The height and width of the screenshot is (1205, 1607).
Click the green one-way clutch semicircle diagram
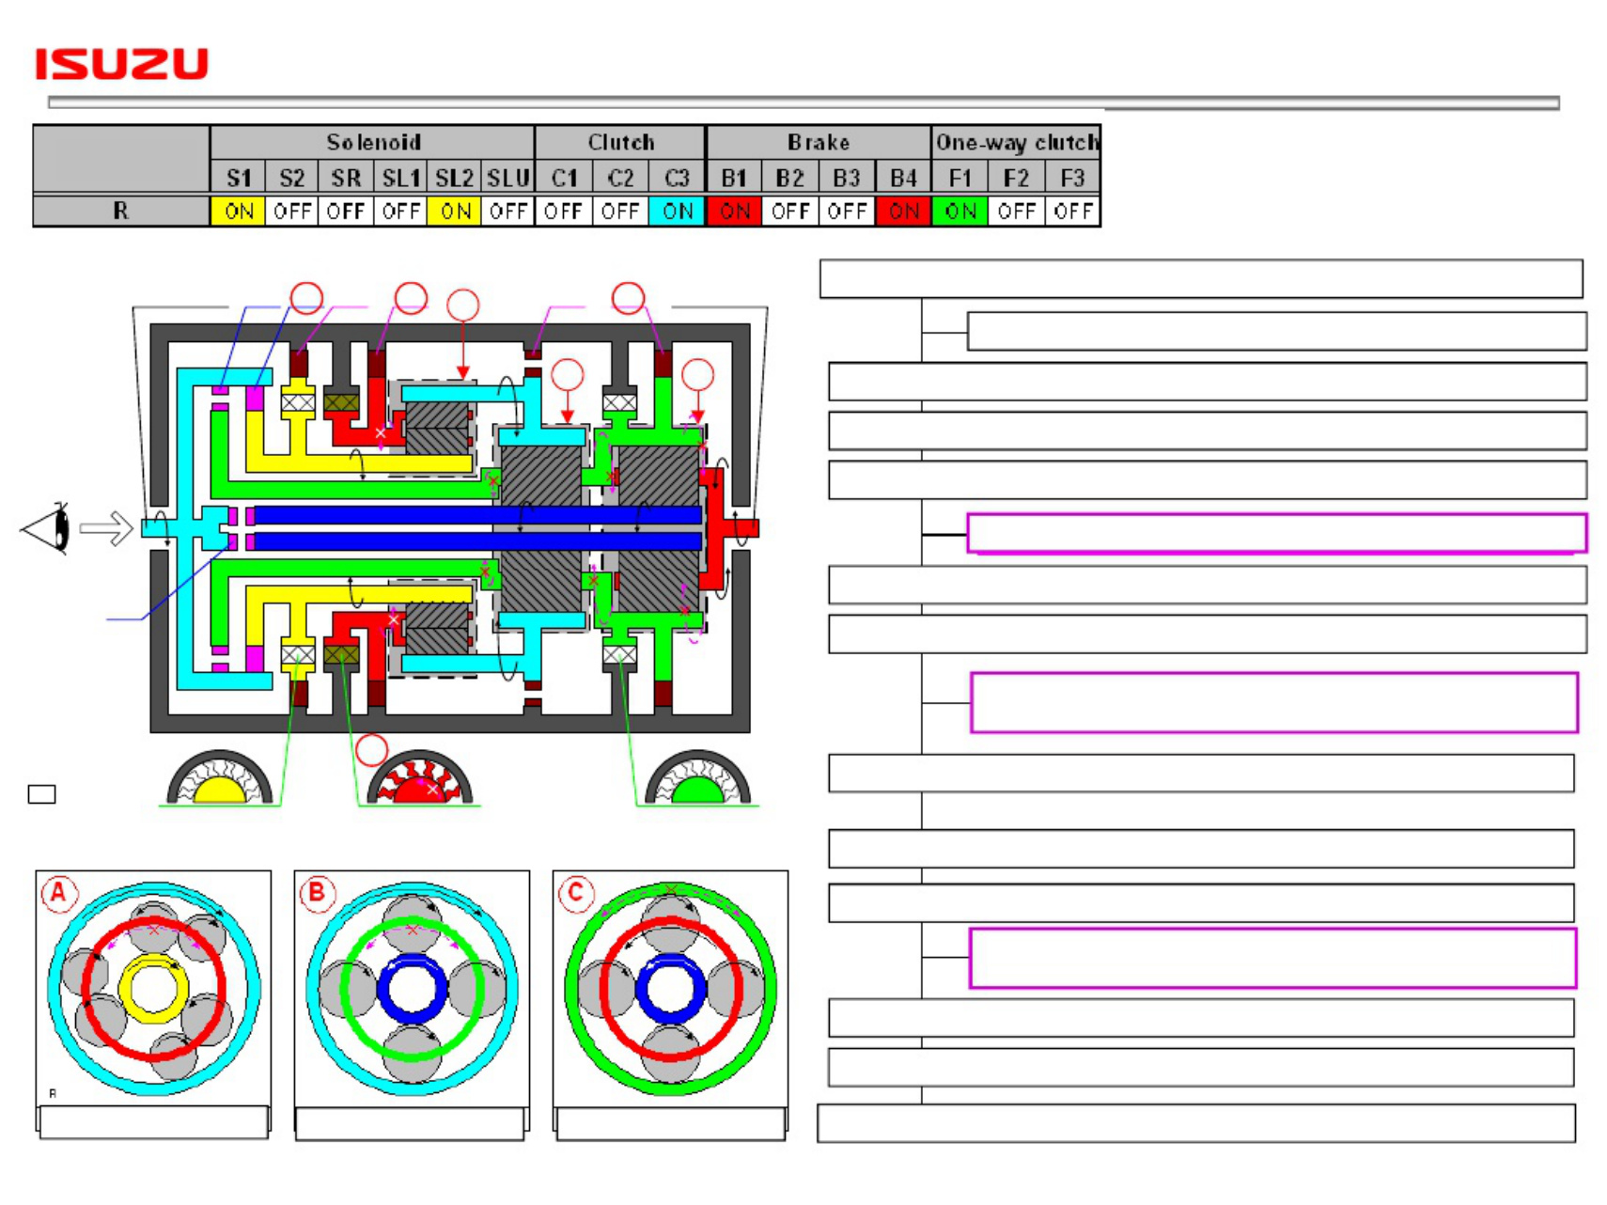697,777
